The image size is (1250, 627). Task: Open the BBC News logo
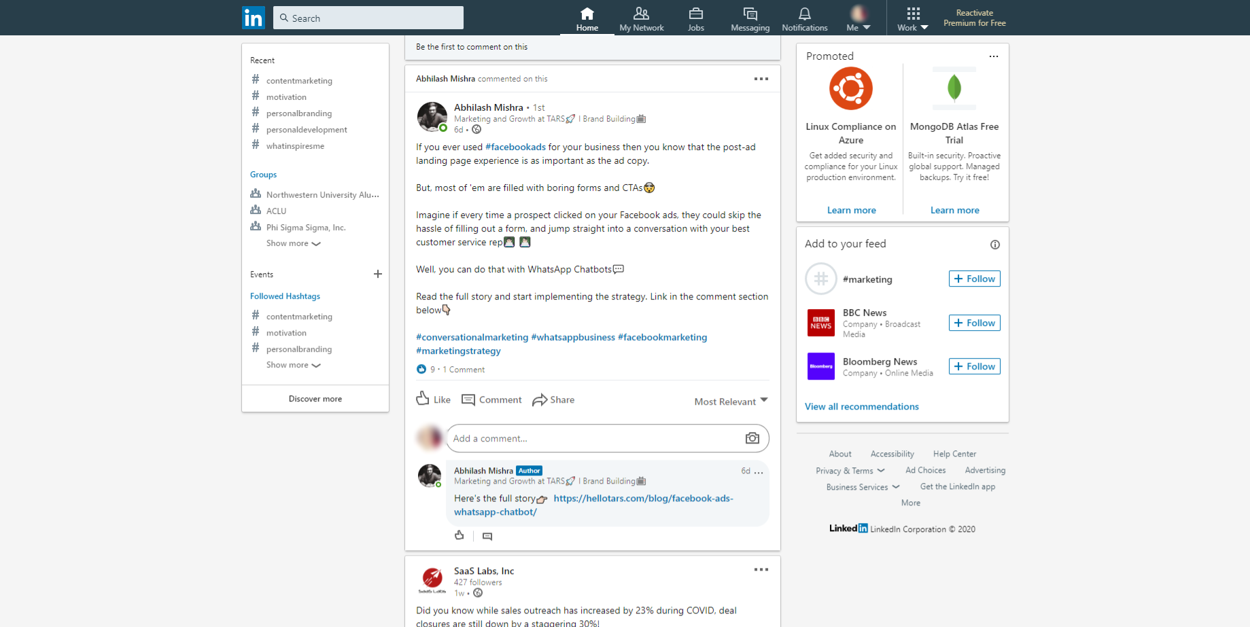tap(821, 323)
